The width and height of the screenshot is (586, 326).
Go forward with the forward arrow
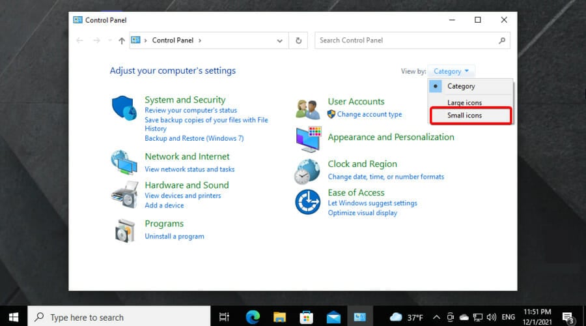(x=96, y=40)
